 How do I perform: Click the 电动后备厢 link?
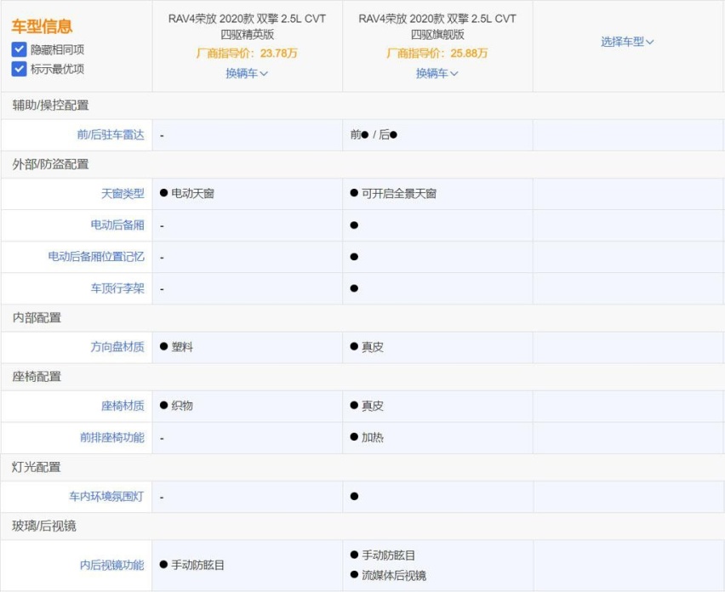(x=117, y=225)
